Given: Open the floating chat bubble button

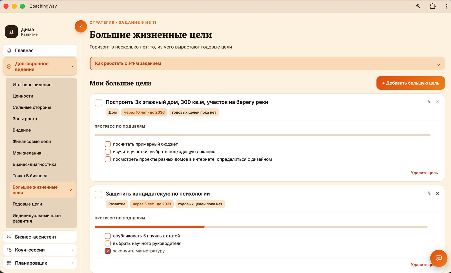Looking at the screenshot, I should [x=439, y=258].
